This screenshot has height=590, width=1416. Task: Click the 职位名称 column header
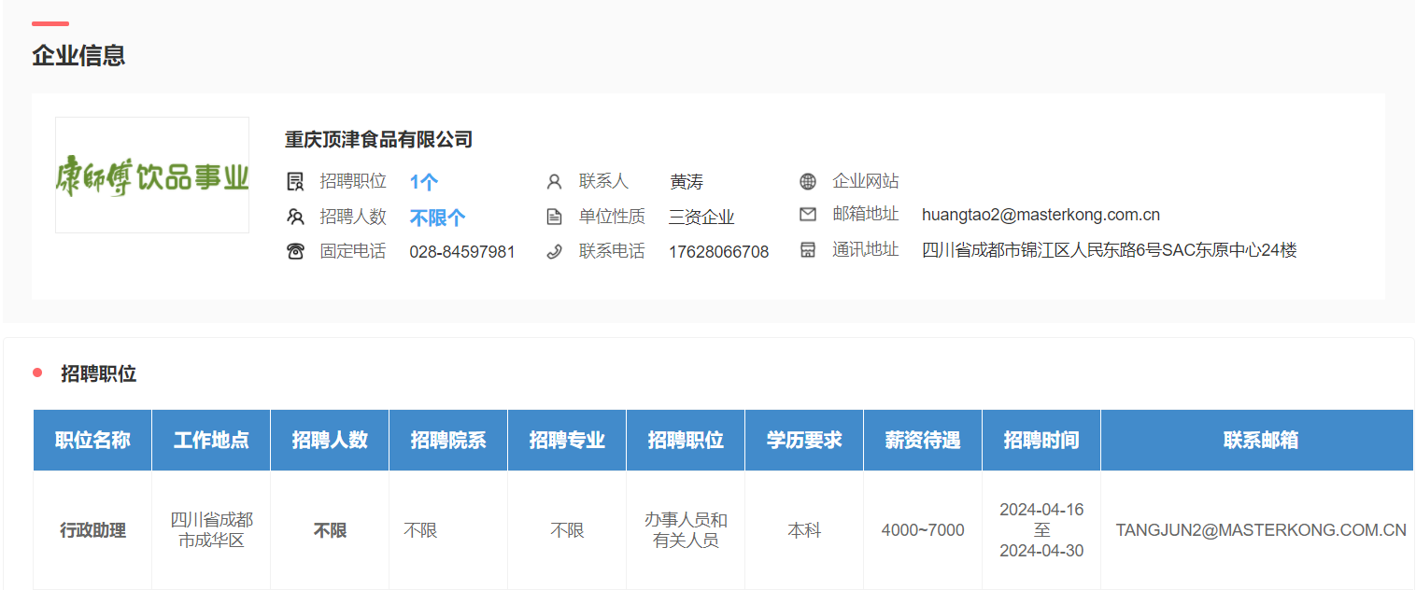click(92, 440)
